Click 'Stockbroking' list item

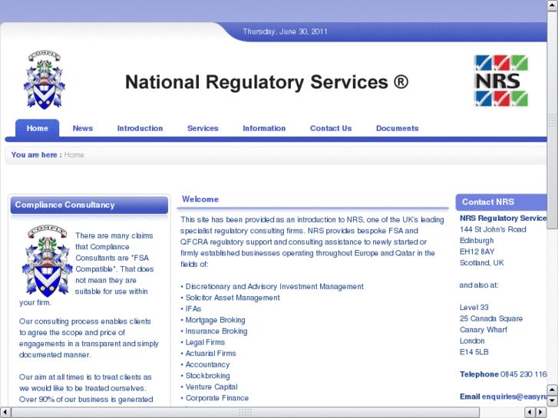tap(207, 376)
